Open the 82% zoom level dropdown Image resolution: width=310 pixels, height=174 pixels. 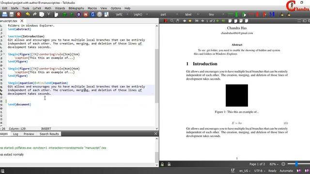coord(274,164)
